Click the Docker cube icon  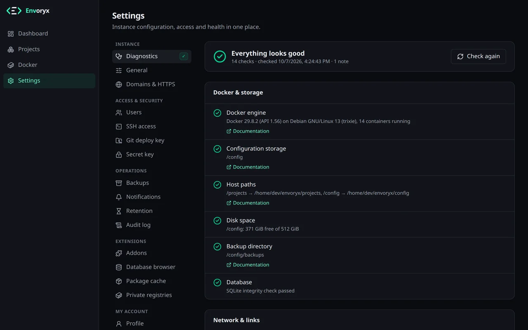point(11,65)
